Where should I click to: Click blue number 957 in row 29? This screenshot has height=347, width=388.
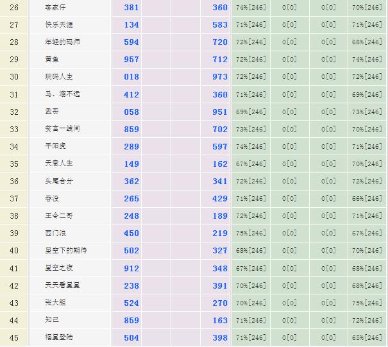(x=131, y=60)
